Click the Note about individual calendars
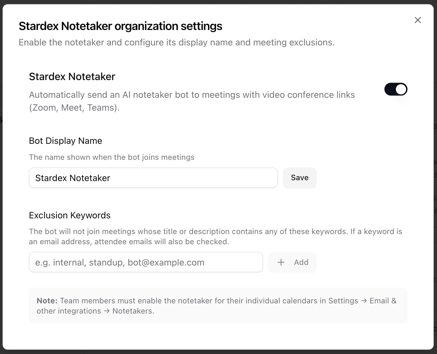This screenshot has width=437, height=354. (218, 306)
